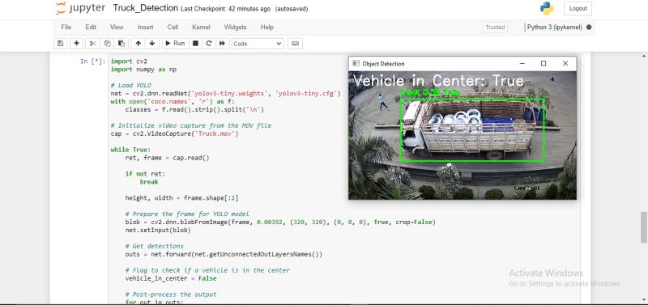Viewport: 648px width, 305px height.
Task: Paste cells below icon
Action: pyautogui.click(x=121, y=44)
